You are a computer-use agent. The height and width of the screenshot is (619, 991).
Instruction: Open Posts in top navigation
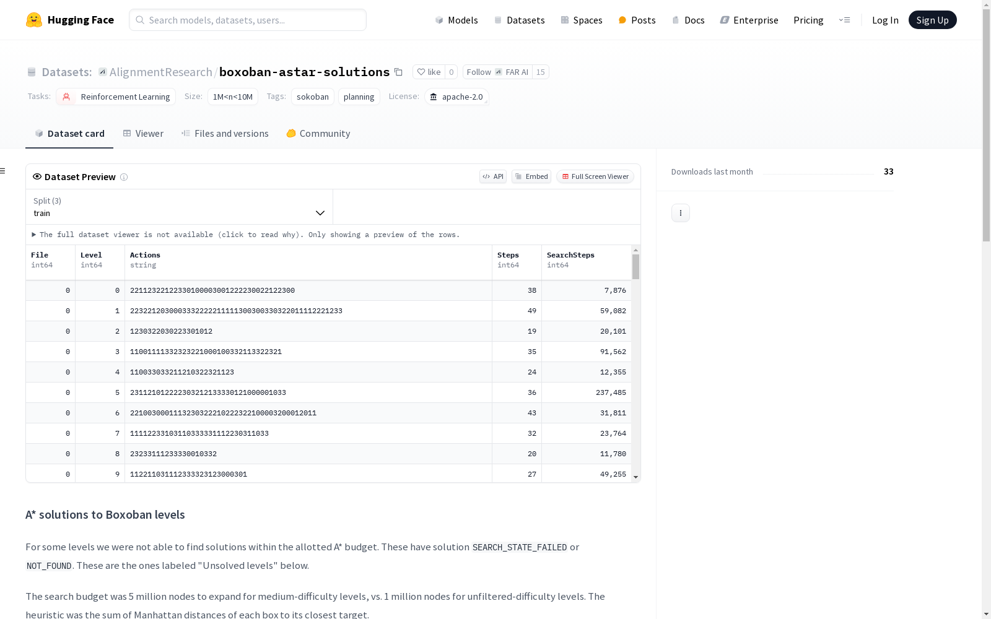637,20
